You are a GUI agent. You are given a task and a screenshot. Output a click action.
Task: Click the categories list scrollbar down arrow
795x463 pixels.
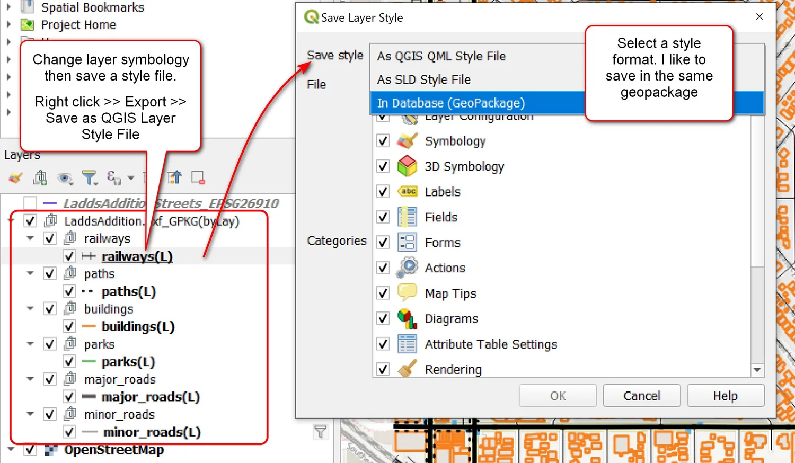coord(757,370)
